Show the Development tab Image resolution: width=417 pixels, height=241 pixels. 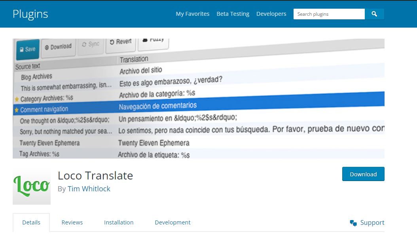(172, 222)
